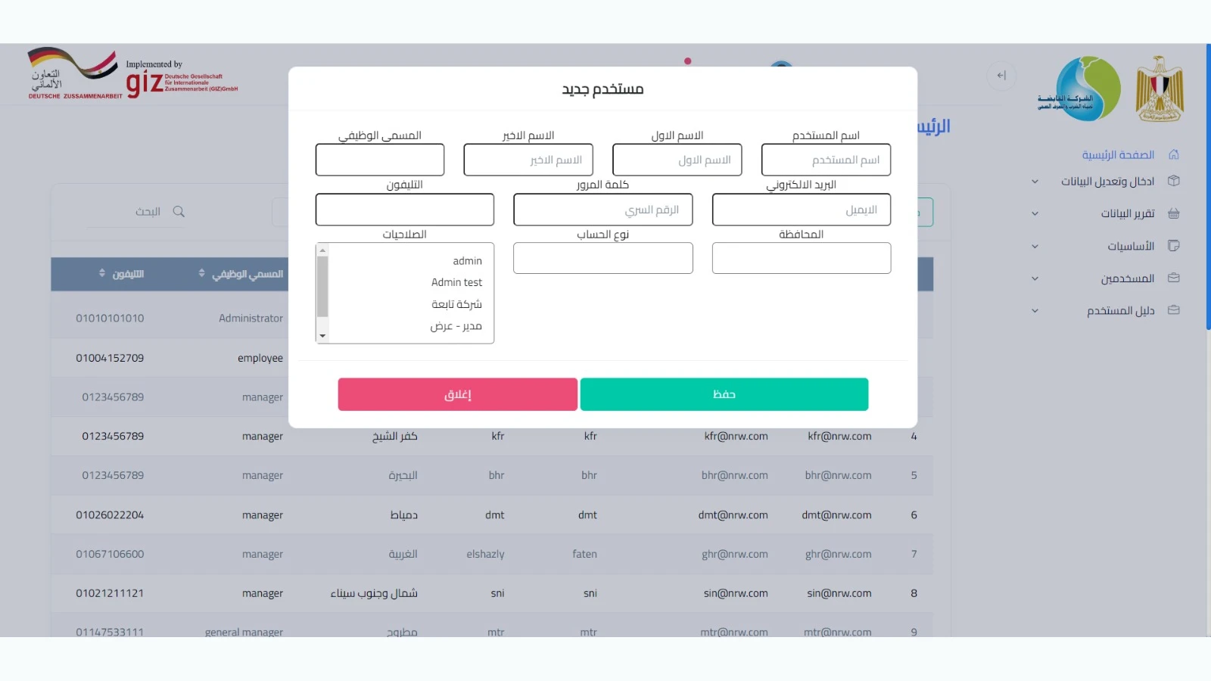Click the basket icon beside تقرير البيانات

(1174, 213)
